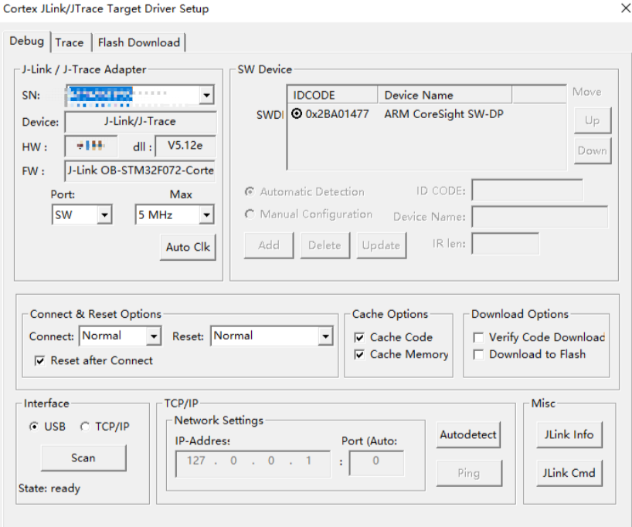Close the Target Driver Setup dialog
The width and height of the screenshot is (632, 527).
click(x=625, y=8)
